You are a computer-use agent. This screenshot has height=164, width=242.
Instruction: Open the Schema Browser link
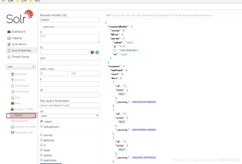pyautogui.click(x=25, y=127)
